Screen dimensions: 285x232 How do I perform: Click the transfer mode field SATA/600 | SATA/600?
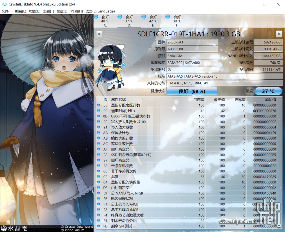192,63
